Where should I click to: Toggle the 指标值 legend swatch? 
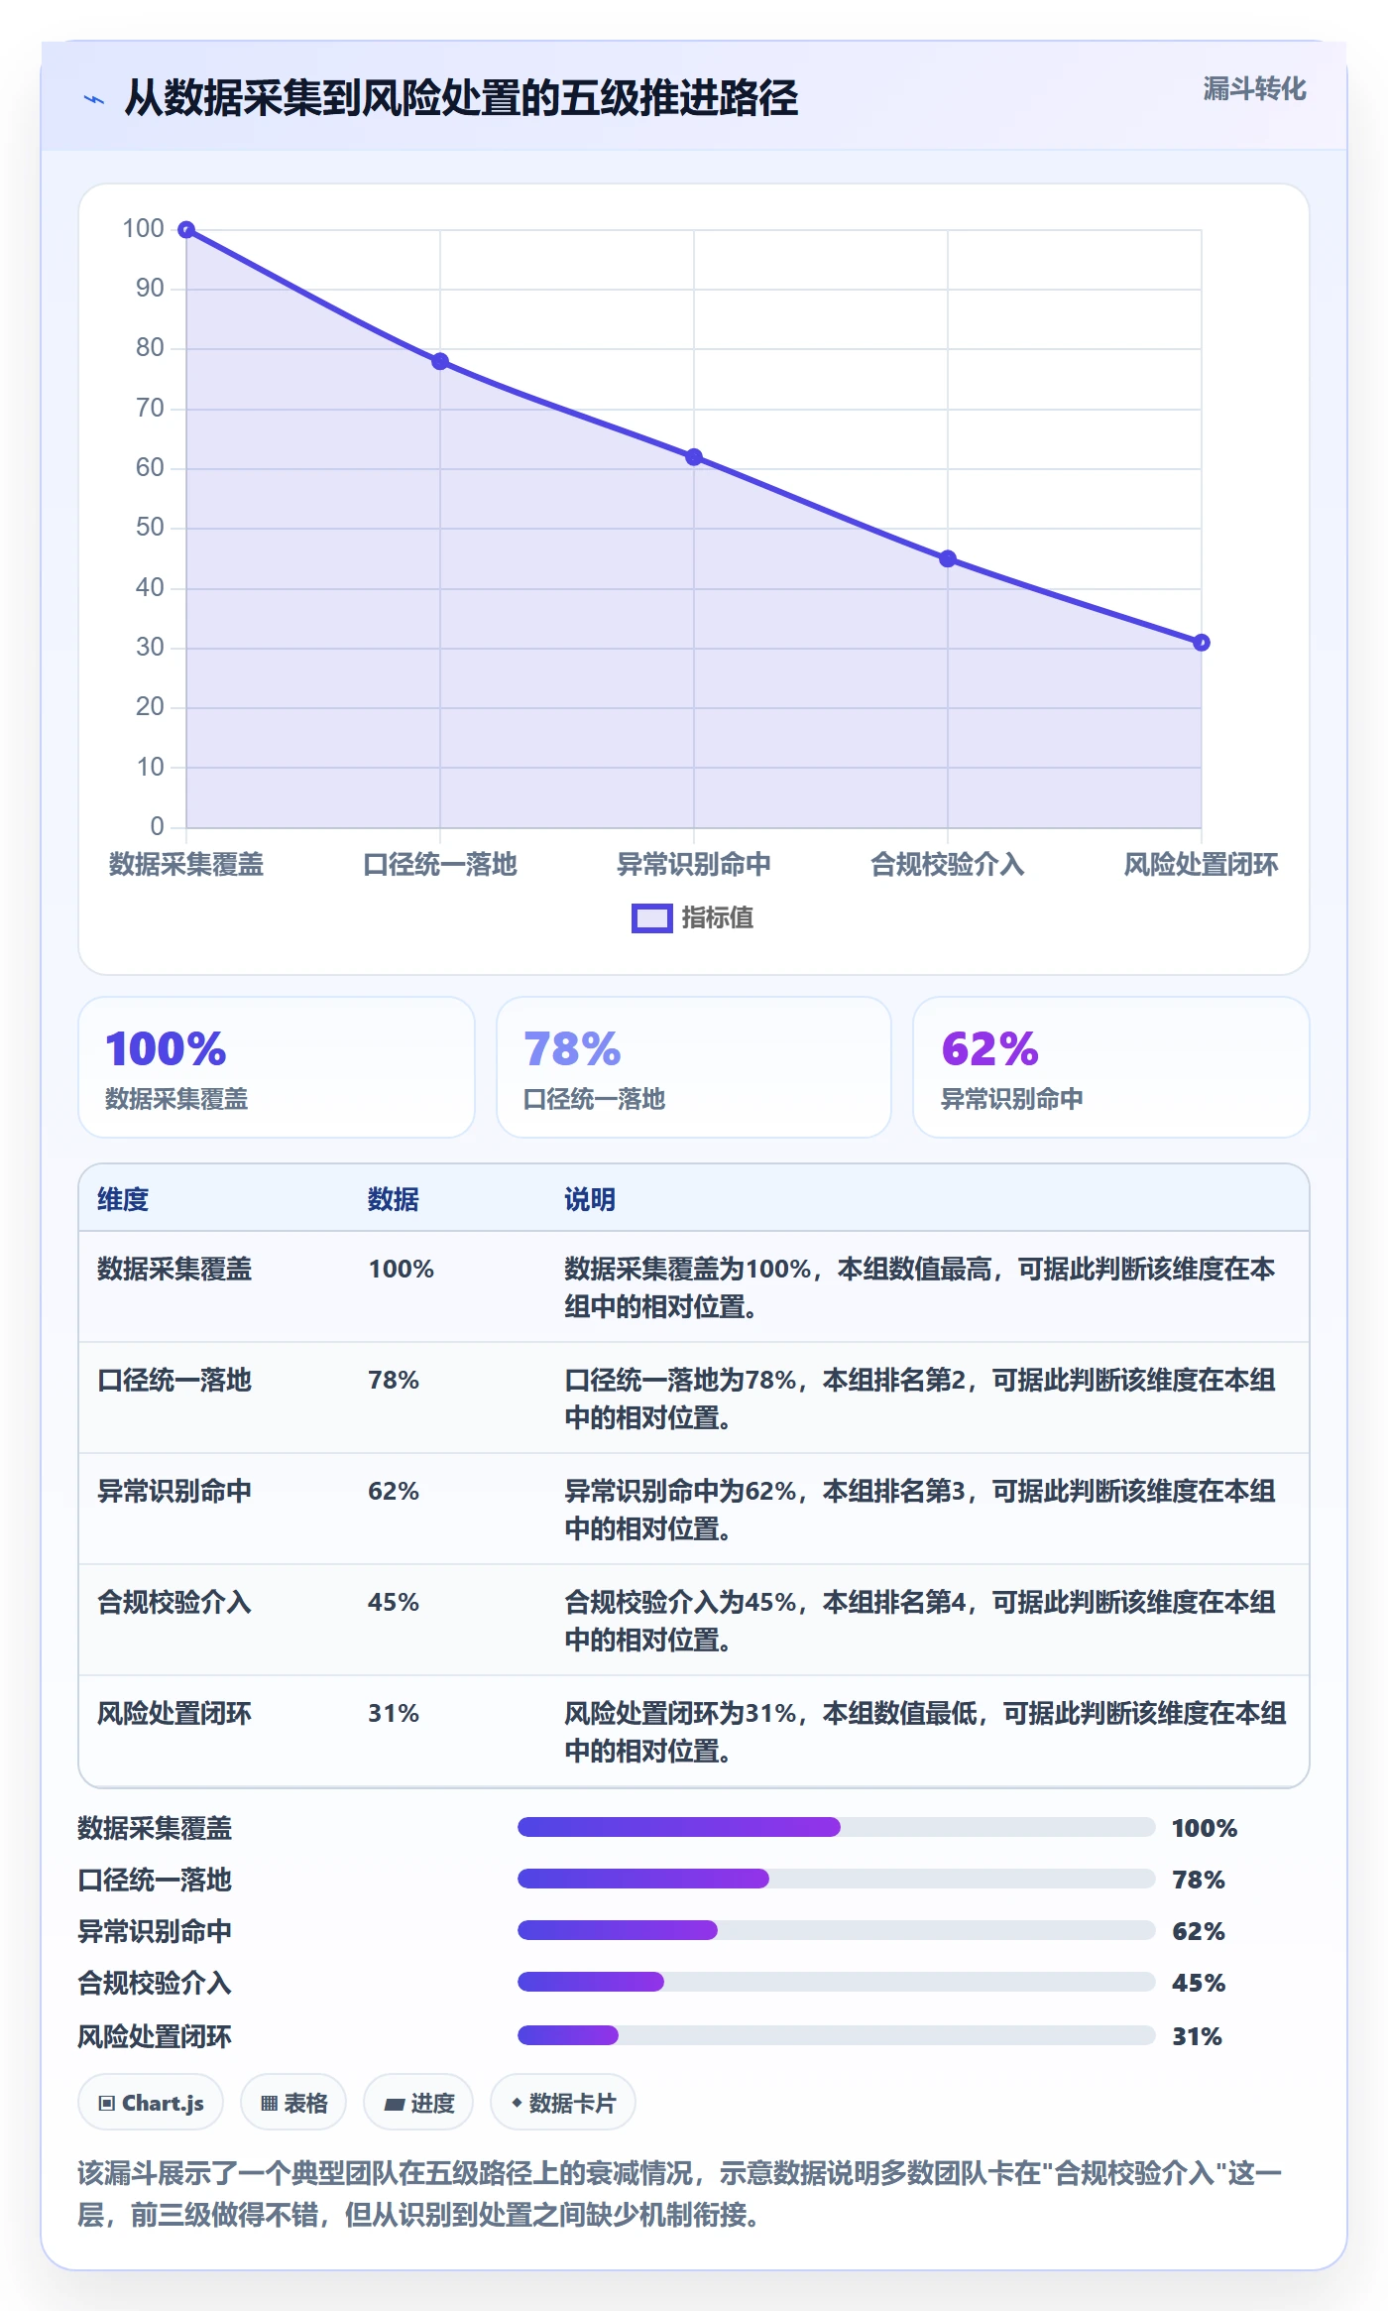coord(651,918)
